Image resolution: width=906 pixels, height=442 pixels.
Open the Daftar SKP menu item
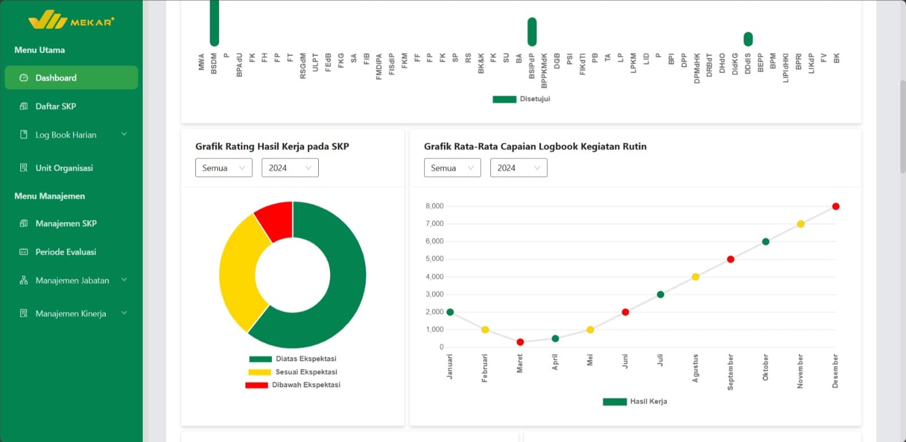[x=55, y=106]
